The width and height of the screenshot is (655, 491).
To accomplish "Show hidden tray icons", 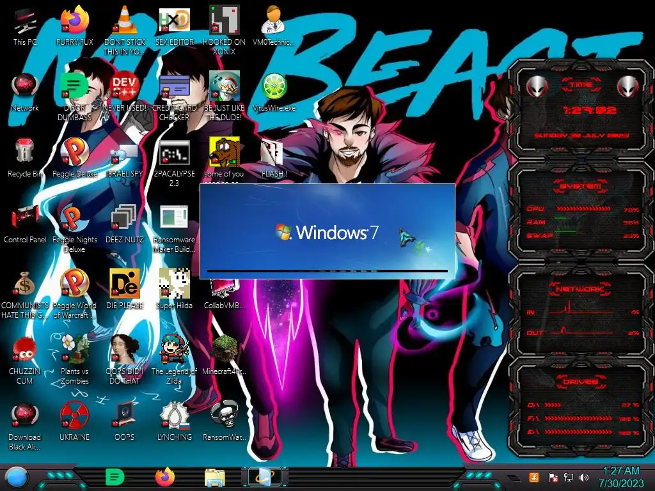I will [x=514, y=478].
